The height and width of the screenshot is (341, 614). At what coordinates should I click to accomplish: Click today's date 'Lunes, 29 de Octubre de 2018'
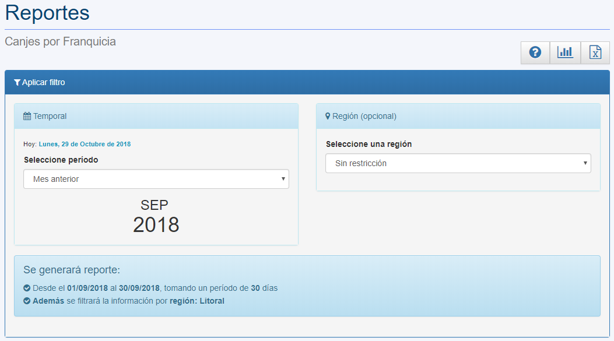(x=85, y=144)
